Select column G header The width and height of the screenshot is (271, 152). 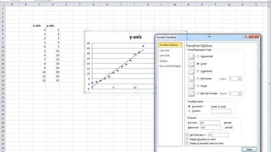93,5
